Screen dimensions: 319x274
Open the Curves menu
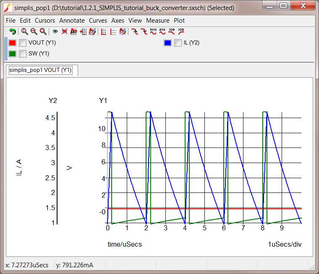point(98,21)
